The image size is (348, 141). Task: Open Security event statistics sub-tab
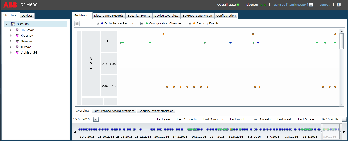[156, 111]
